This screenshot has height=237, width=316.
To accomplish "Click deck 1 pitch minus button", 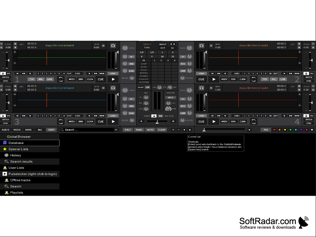I will [2, 44].
